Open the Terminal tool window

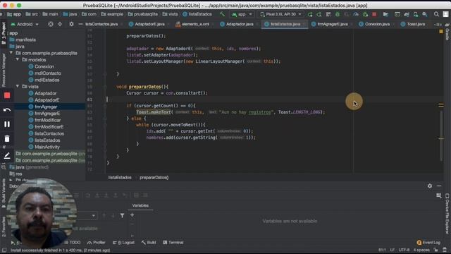(x=173, y=243)
